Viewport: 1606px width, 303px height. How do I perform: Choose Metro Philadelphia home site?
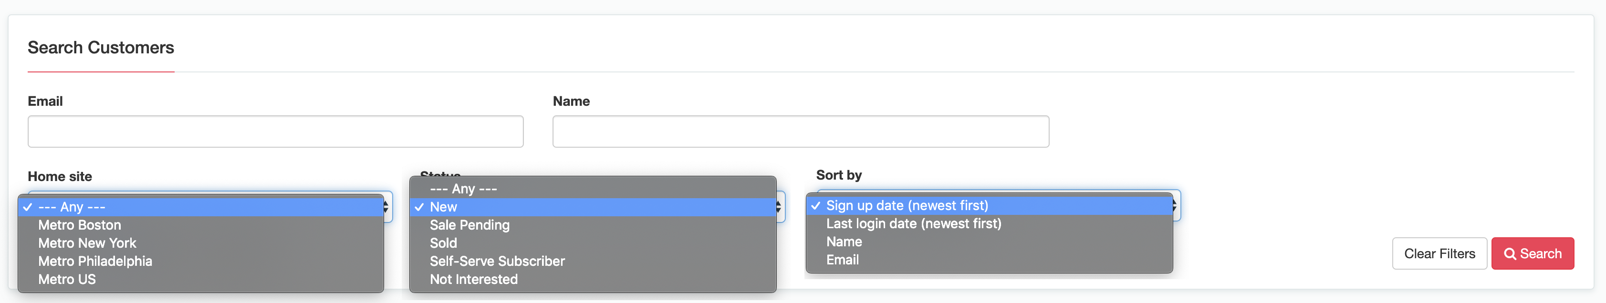(201, 262)
